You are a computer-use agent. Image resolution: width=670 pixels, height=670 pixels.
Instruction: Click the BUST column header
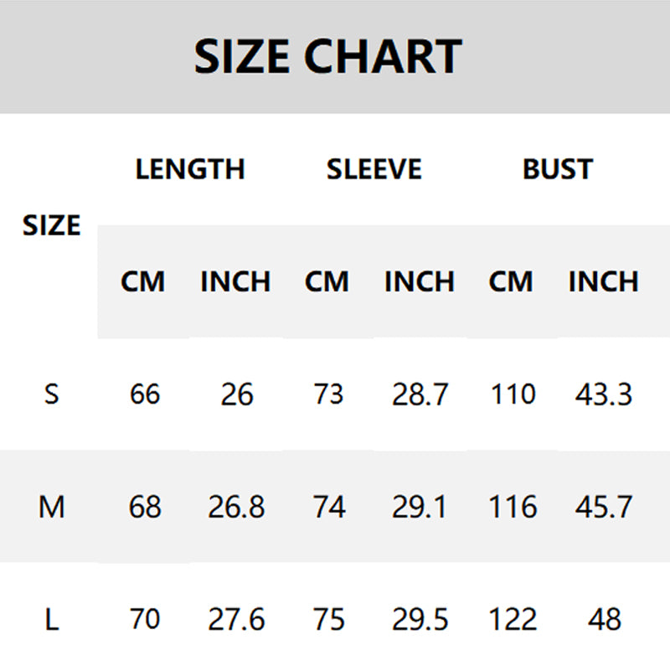[x=557, y=169]
